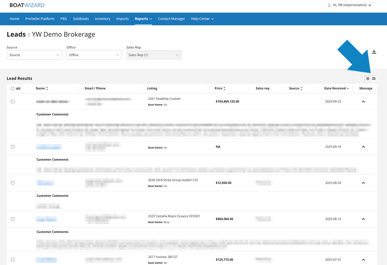Collapse message for 33rd Strike Group lead
This screenshot has width=387, height=265.
click(x=363, y=183)
